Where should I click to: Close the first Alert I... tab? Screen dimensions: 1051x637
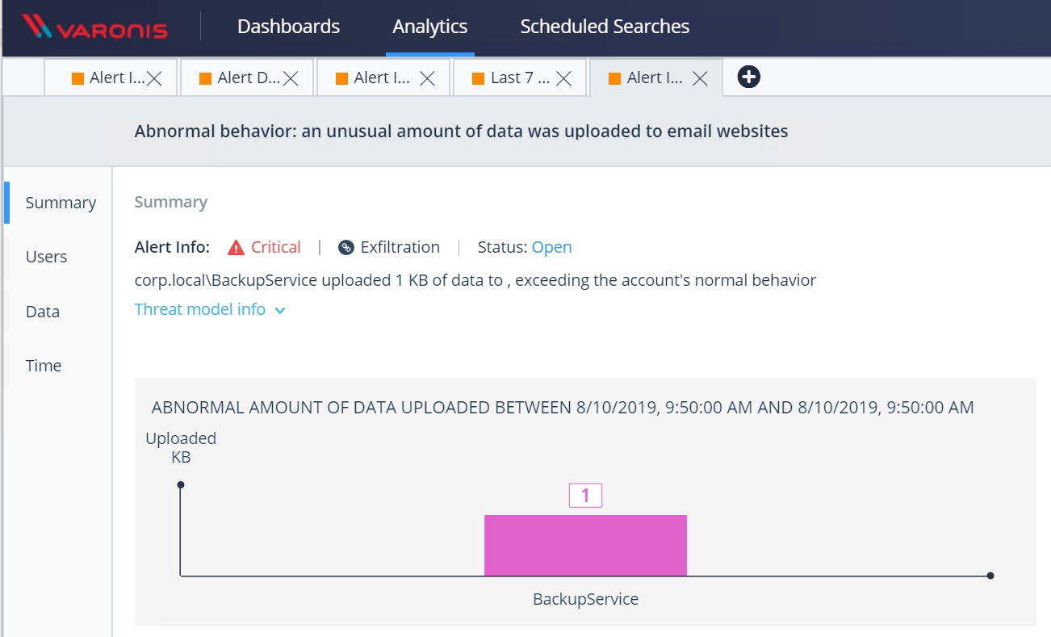click(x=154, y=78)
